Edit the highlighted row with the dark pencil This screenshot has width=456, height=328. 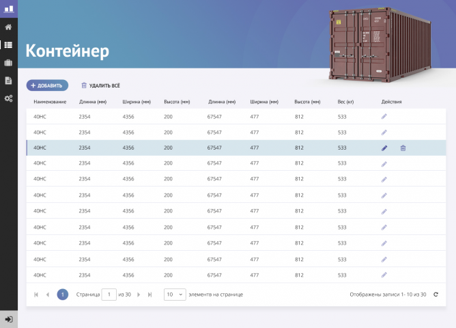[x=384, y=148]
